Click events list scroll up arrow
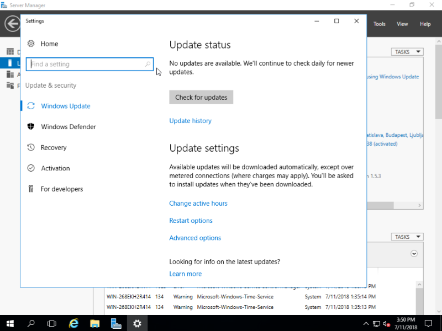 [419, 285]
